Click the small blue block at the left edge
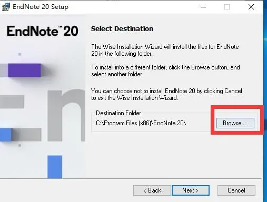The image size is (267, 202). (6, 135)
